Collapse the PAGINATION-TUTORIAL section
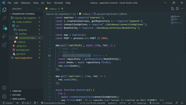Screen dimensions: 186x105 coord(24,14)
